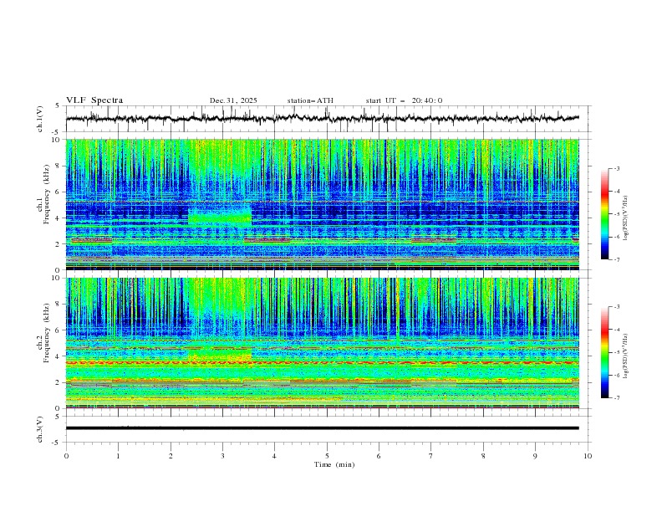Click time axis tick label '0'

[x=66, y=456]
